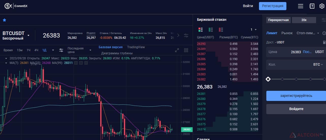Click bid price 26376 in order book
The width and height of the screenshot is (326, 140).
pyautogui.click(x=201, y=119)
